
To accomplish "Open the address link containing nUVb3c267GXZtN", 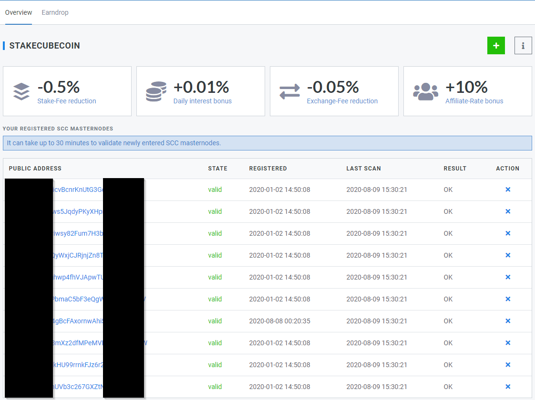I will pos(78,387).
